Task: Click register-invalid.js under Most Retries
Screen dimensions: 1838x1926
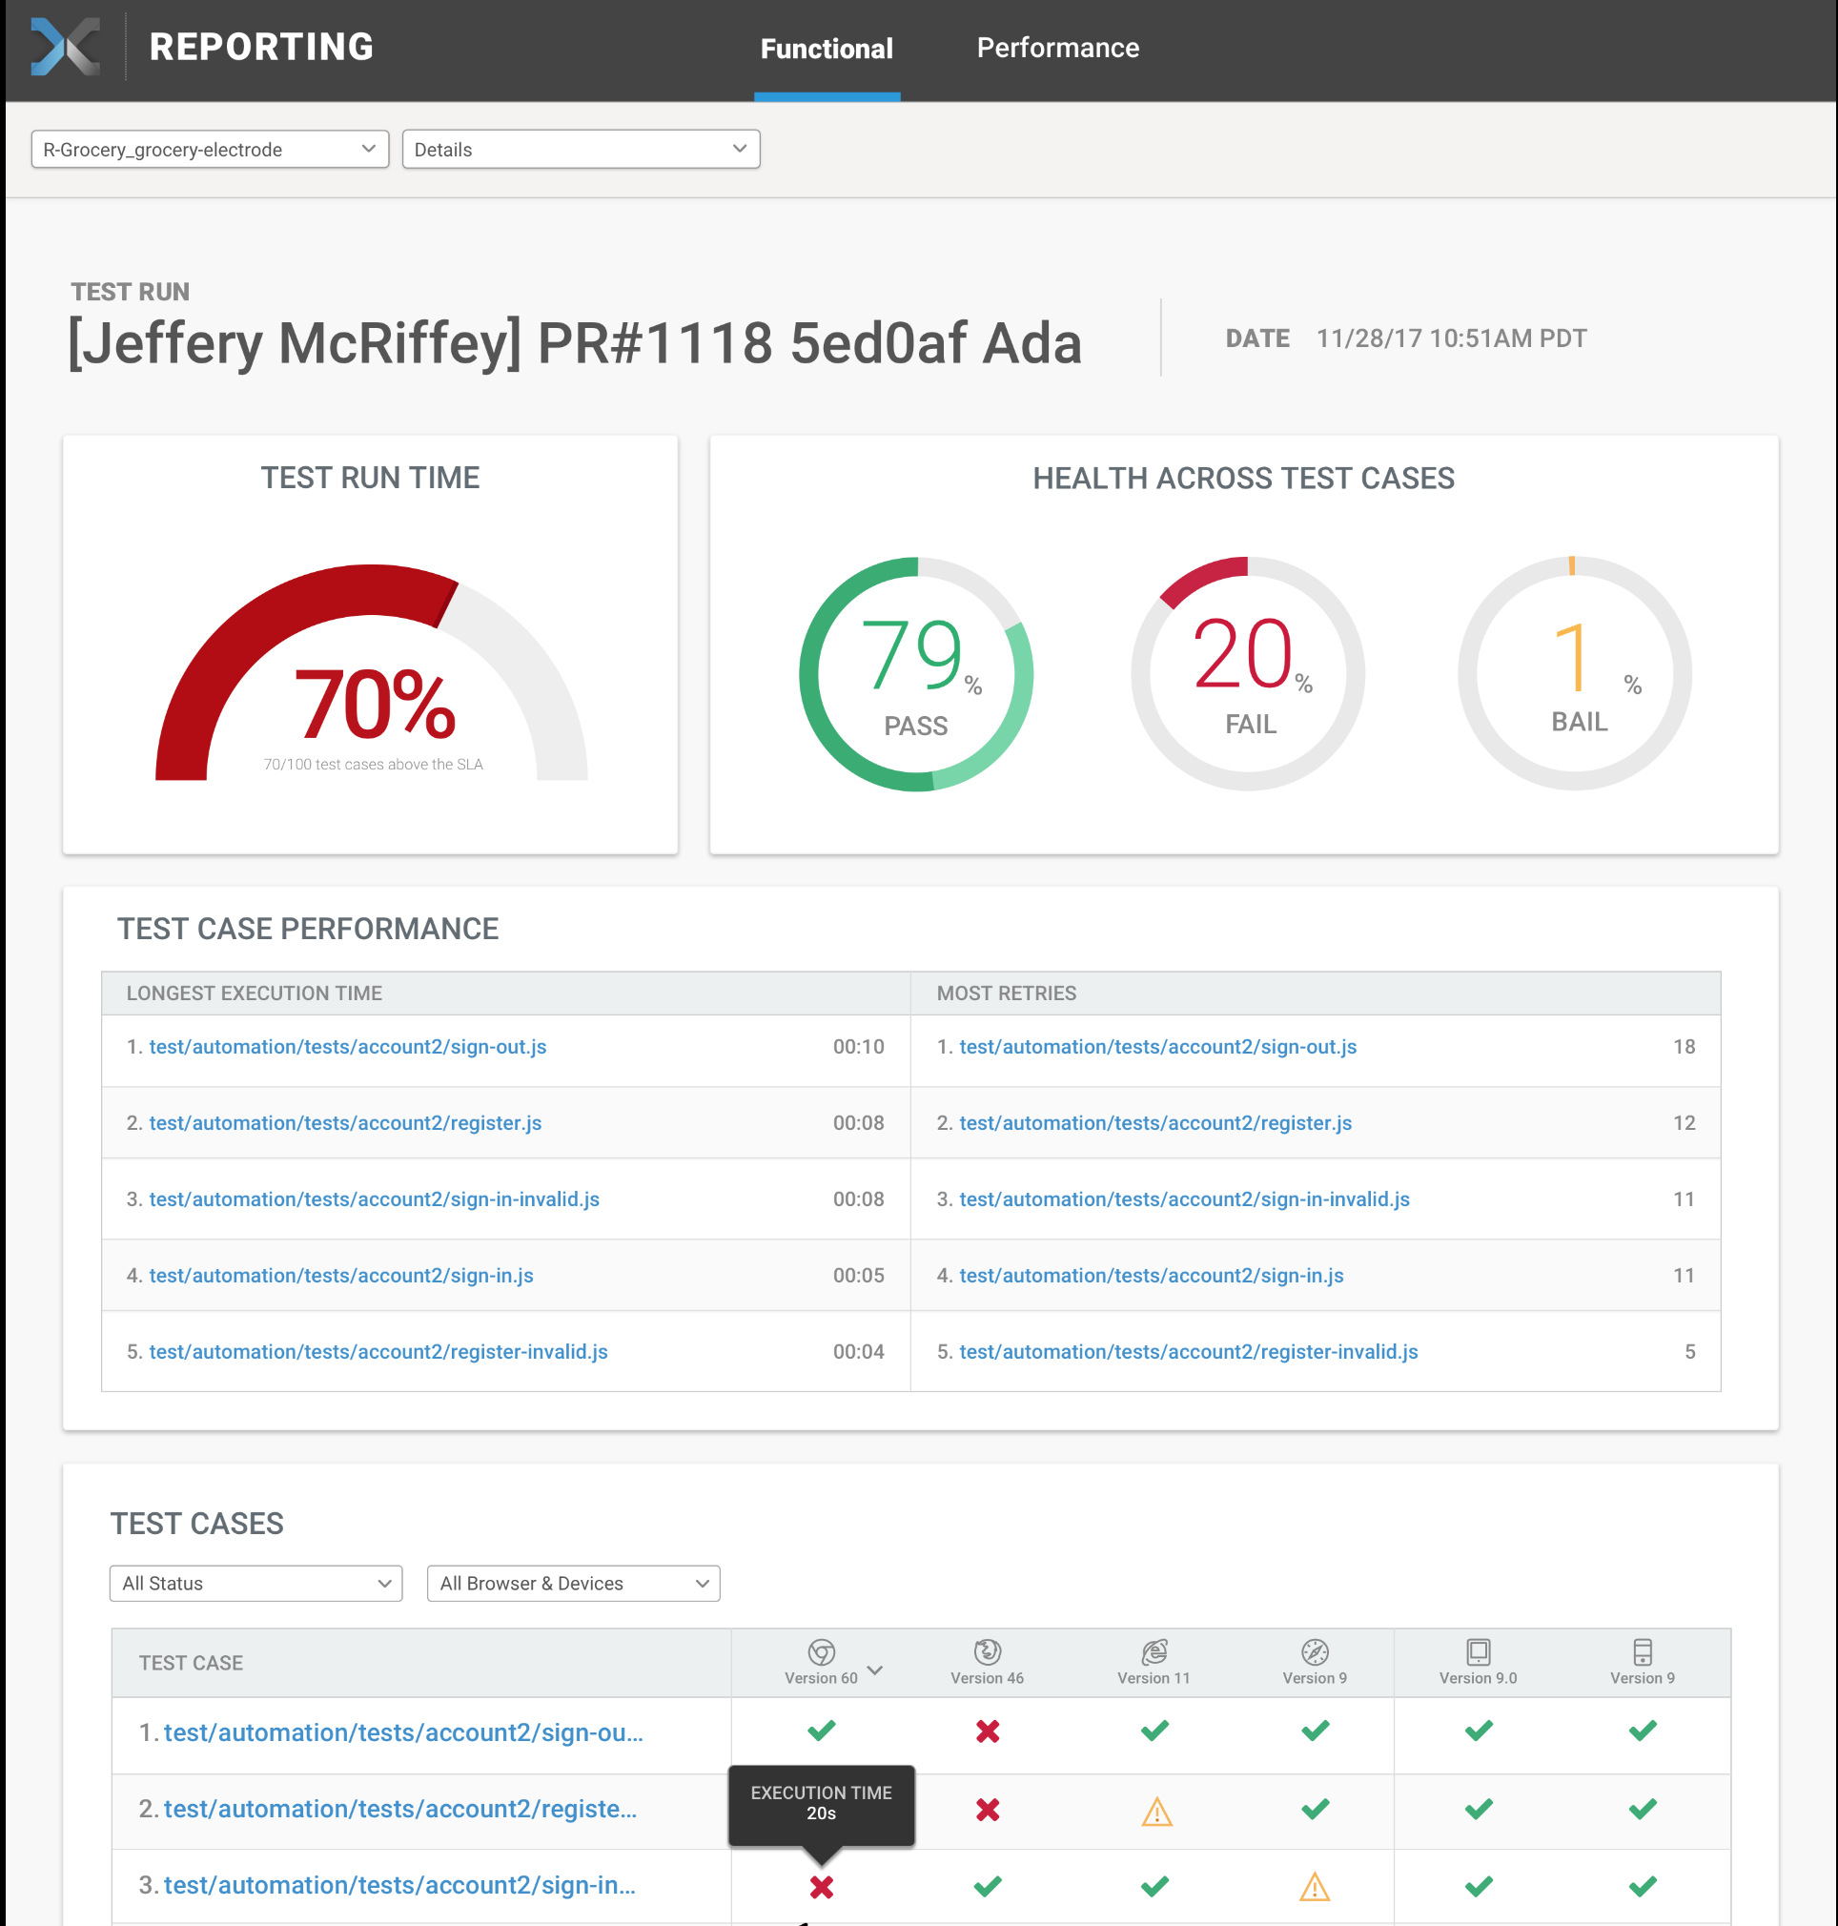Action: 1189,1351
